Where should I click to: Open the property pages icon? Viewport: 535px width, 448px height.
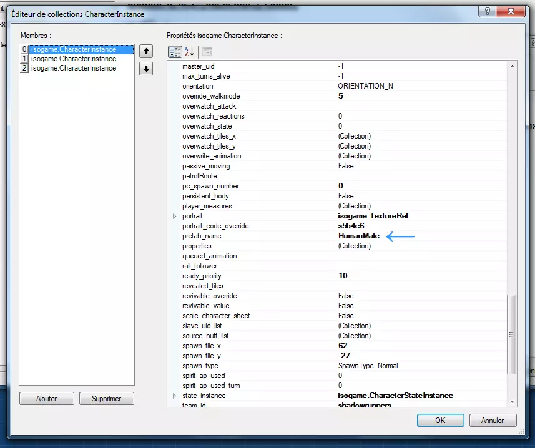(x=207, y=52)
